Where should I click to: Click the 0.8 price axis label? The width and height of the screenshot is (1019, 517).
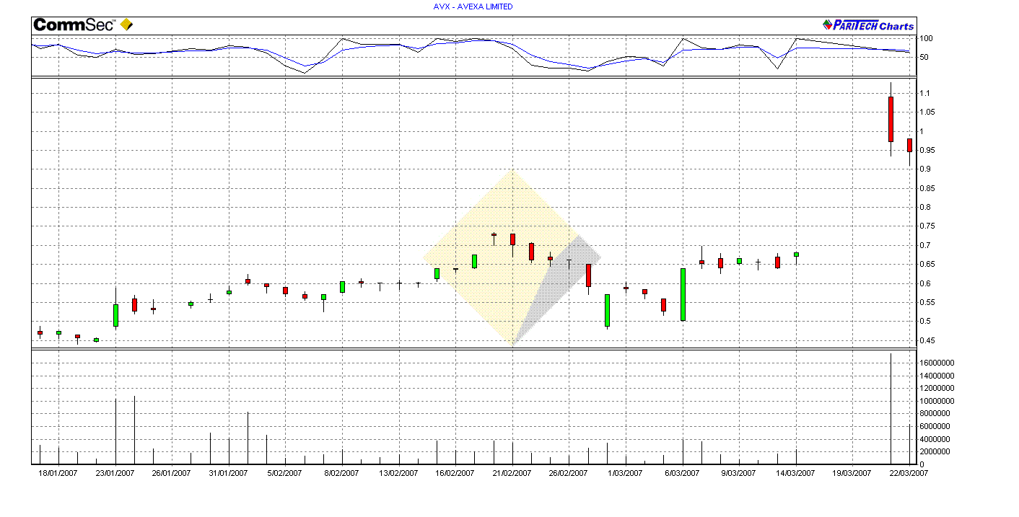[x=924, y=208]
